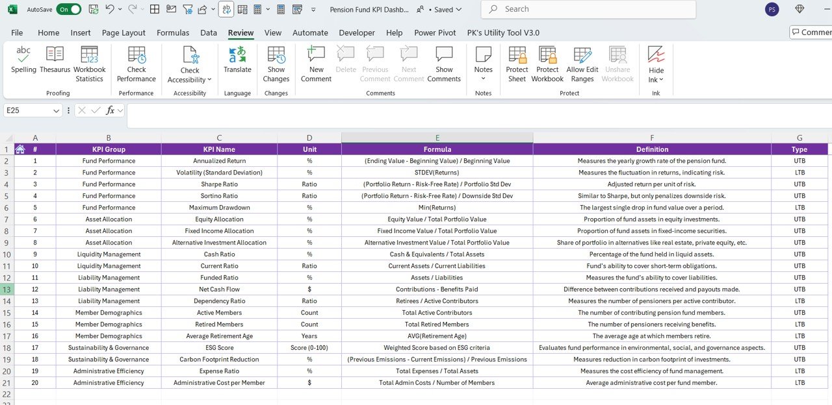Open the File menu

coord(17,32)
